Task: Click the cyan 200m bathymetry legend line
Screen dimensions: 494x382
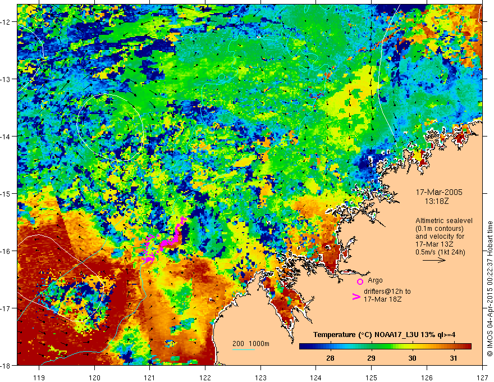Action: click(x=243, y=349)
